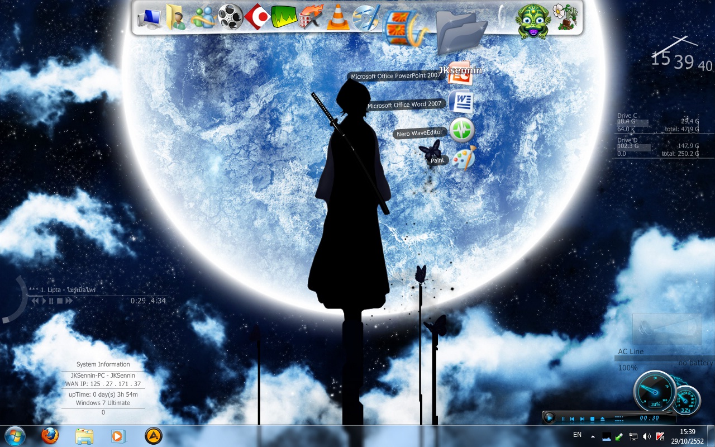
Task: Launch Nero WaveEditor from the stack
Action: (462, 130)
